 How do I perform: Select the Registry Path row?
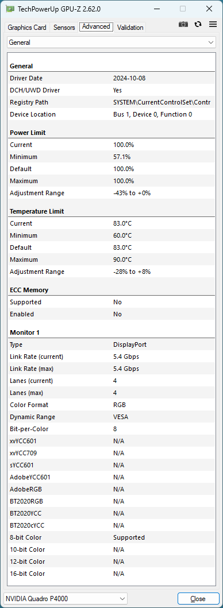coord(111,102)
